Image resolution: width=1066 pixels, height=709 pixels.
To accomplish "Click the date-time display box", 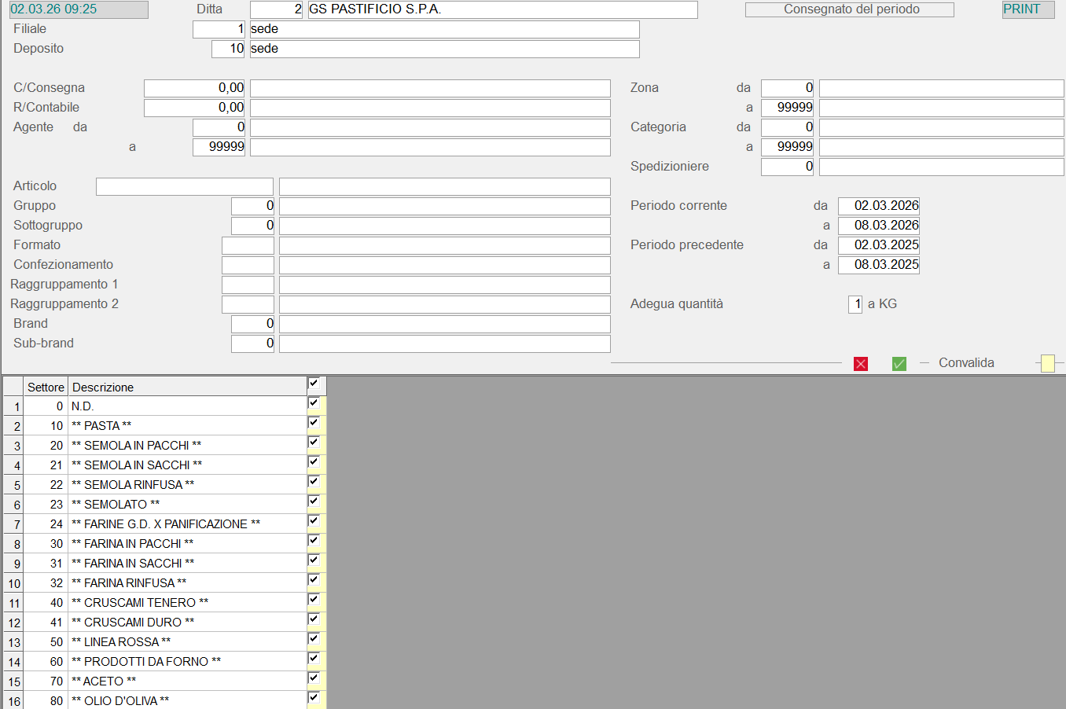I will tap(79, 9).
